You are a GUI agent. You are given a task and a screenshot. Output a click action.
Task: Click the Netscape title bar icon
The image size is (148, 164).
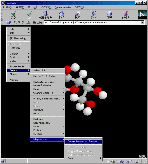pyautogui.click(x=3, y=3)
